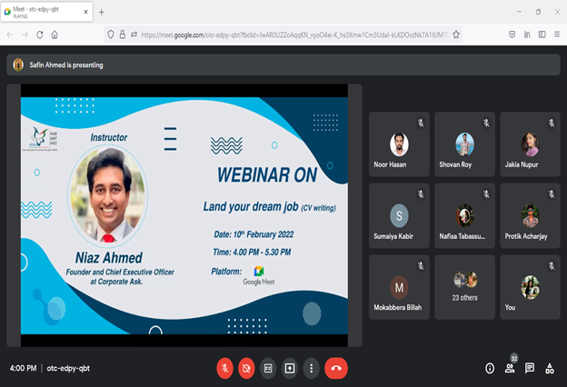
Task: Reload the Meet page
Action: coord(39,34)
